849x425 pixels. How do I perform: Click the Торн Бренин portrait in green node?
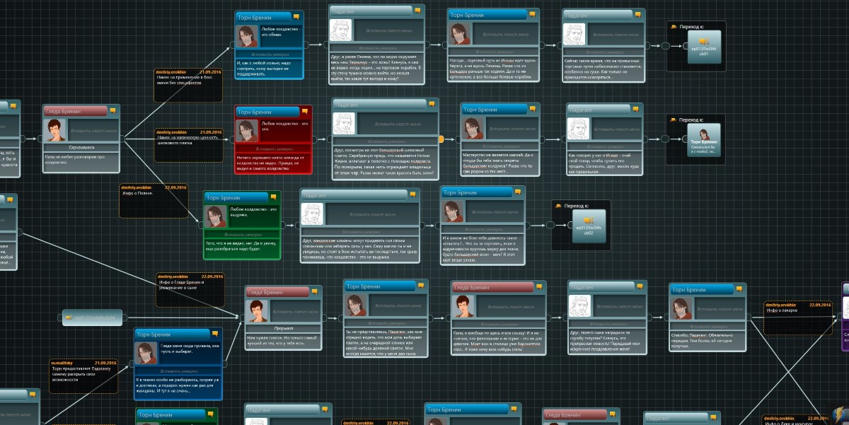(x=216, y=216)
